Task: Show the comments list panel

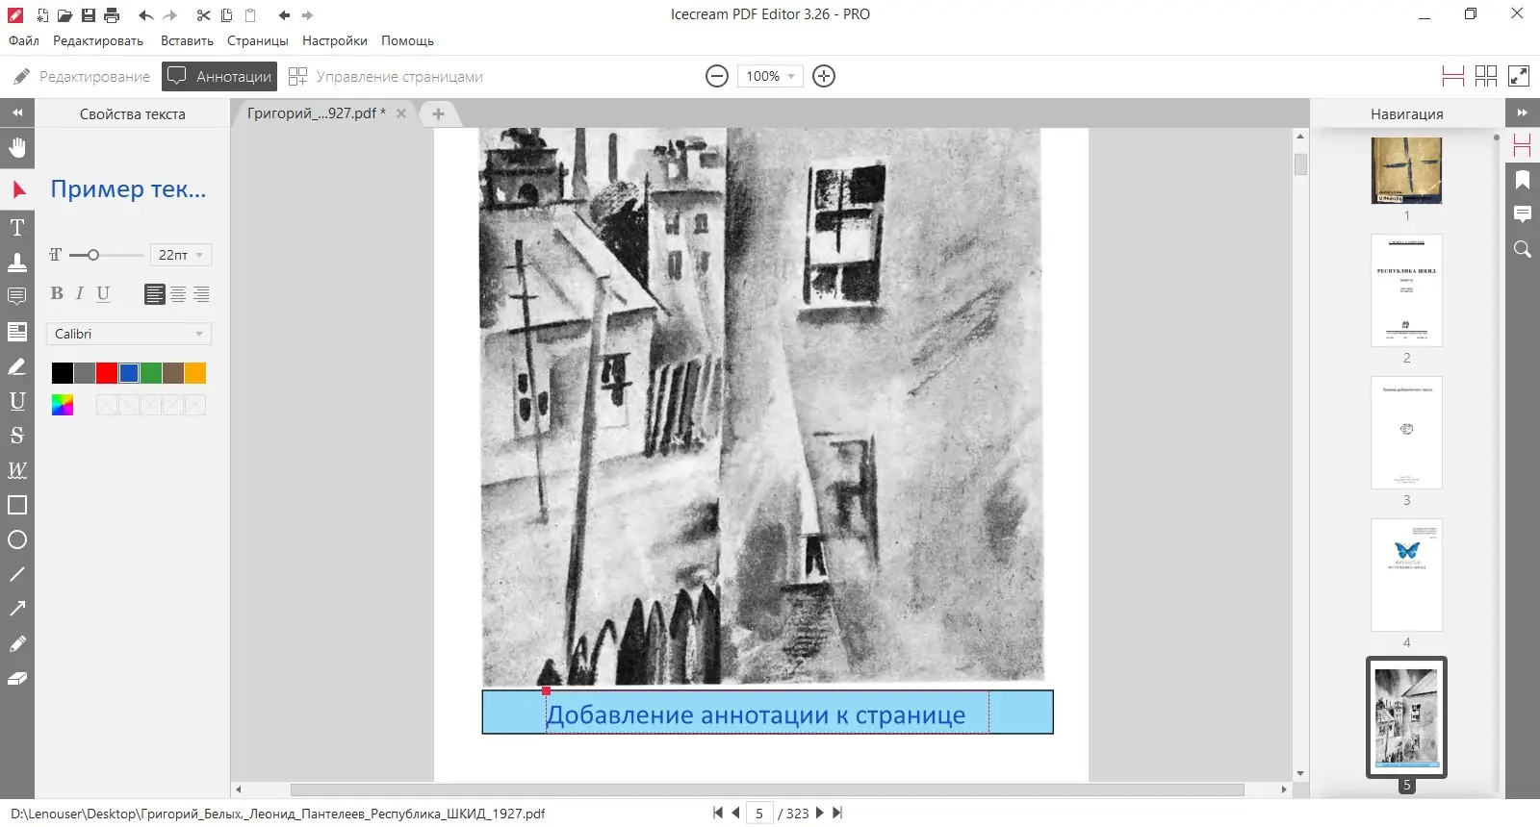Action: coord(1523,214)
